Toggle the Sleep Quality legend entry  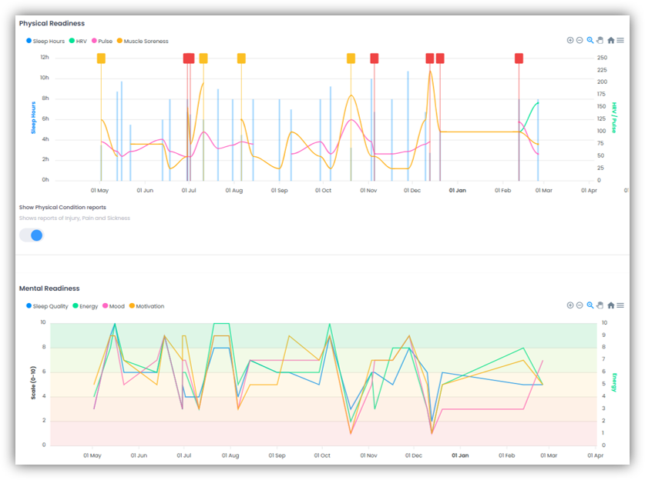click(51, 306)
